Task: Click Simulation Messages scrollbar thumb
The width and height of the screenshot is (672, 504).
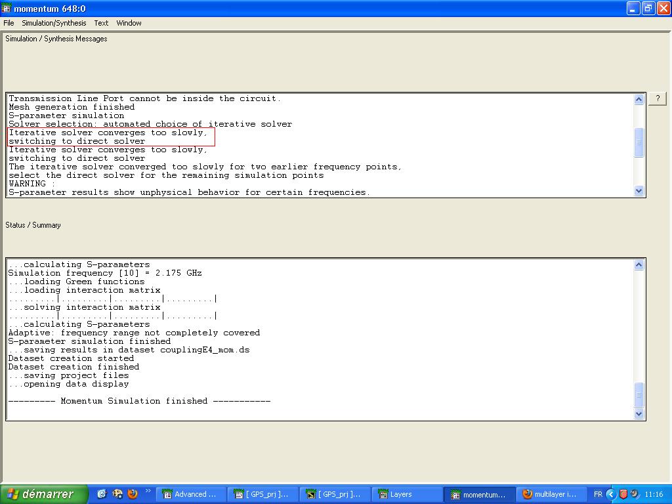Action: point(639,142)
